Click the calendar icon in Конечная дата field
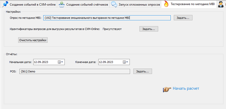Screen dimensions: 226x109 pos(124,62)
